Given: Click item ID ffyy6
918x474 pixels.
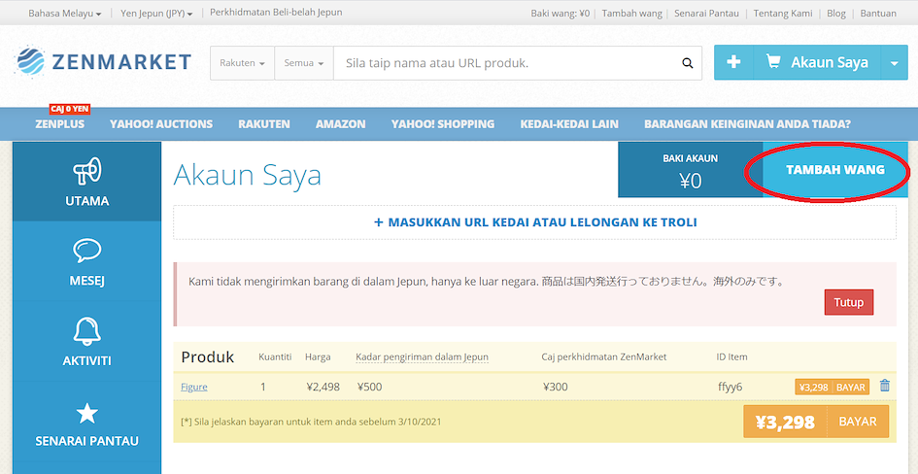Looking at the screenshot, I should (x=730, y=387).
